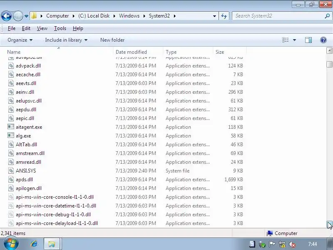Select aepic.dll file icon
The image size is (333, 250).
pos(11,118)
